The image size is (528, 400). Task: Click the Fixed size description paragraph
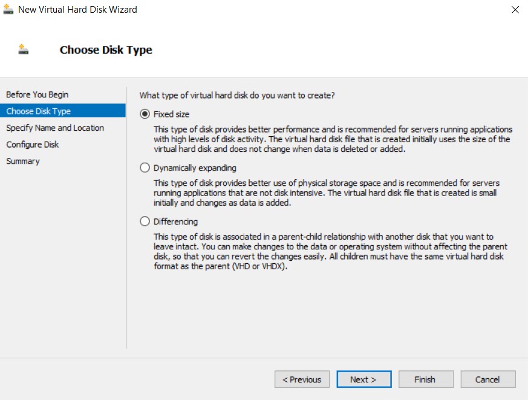click(x=331, y=139)
